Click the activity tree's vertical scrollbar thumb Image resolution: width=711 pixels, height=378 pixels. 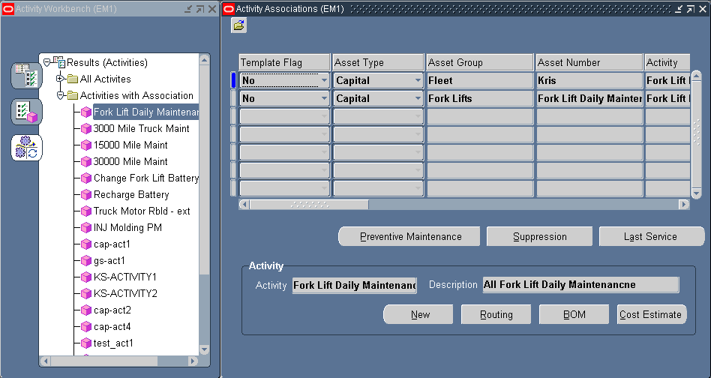point(204,170)
